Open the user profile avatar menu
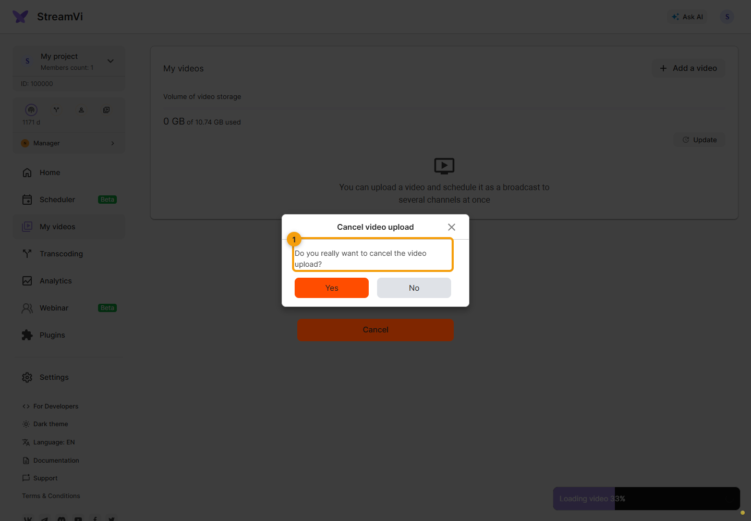 point(727,17)
